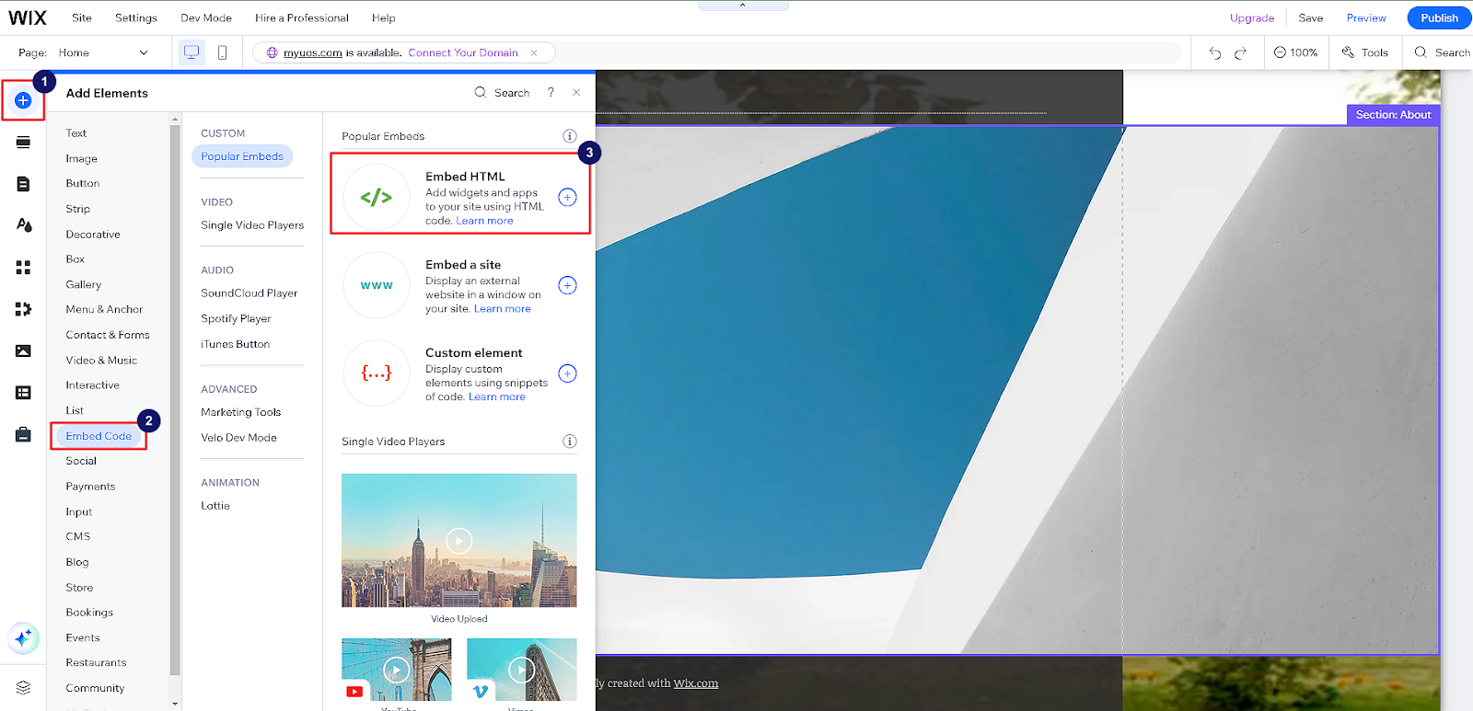Add Embed HTML with its plus icon
Image resolution: width=1473 pixels, height=711 pixels.
coord(567,197)
